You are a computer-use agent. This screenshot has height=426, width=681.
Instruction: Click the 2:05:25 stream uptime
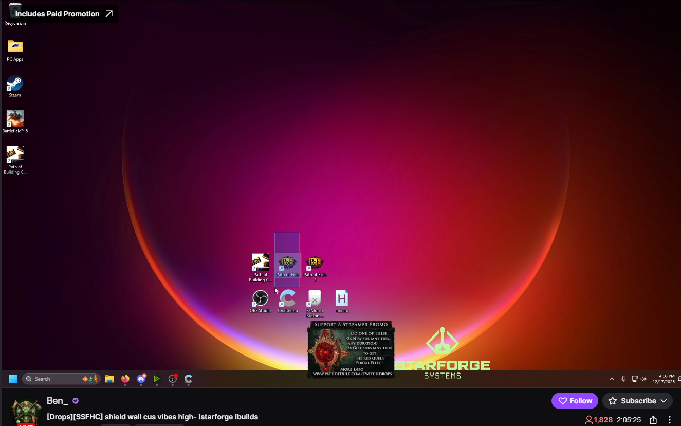click(629, 420)
